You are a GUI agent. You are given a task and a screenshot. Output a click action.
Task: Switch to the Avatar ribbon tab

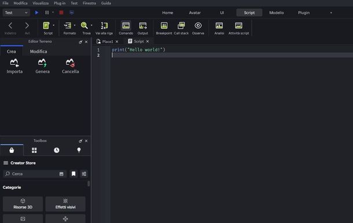pos(195,13)
